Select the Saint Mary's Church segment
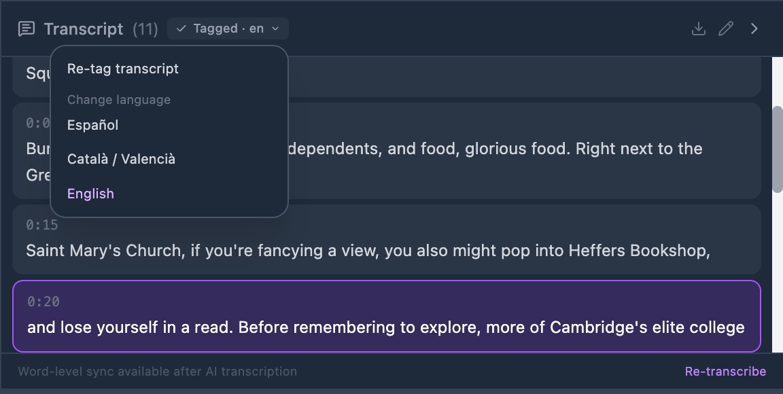The image size is (783, 394). [387, 239]
